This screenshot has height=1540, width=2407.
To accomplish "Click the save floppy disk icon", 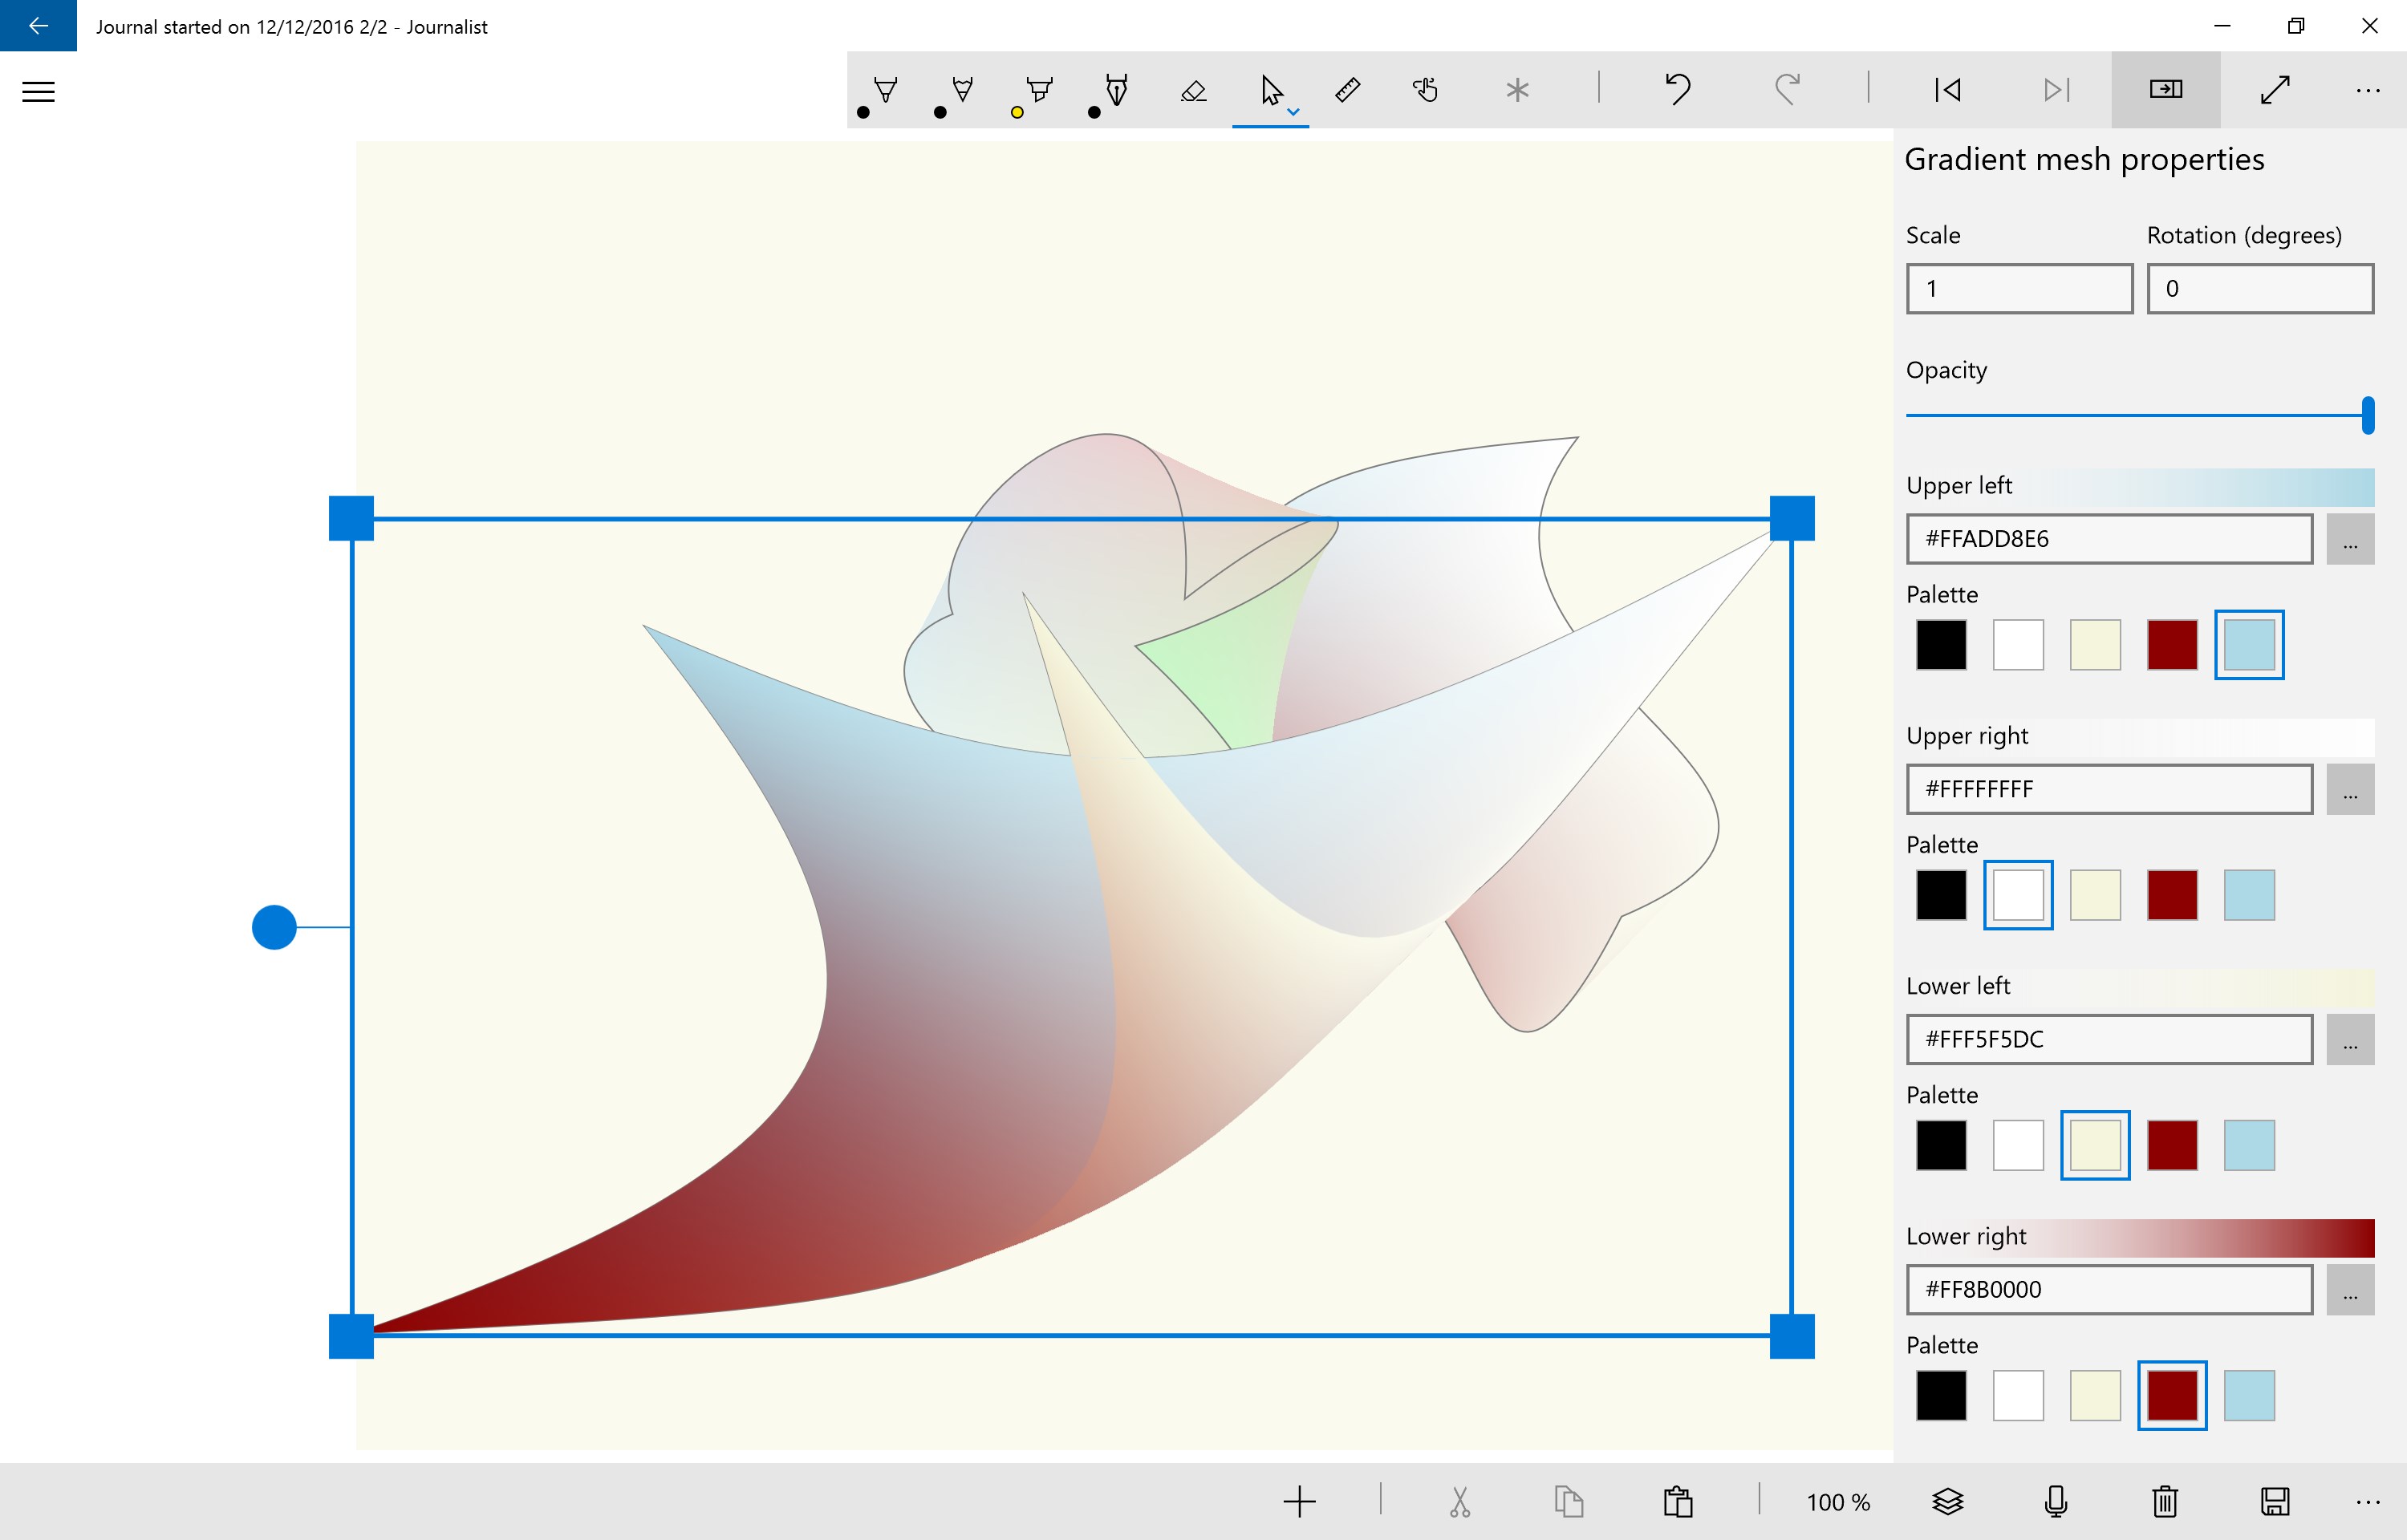I will (x=2275, y=1501).
